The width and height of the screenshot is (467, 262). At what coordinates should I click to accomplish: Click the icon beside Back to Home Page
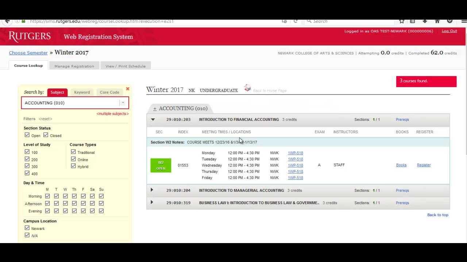[x=247, y=88]
